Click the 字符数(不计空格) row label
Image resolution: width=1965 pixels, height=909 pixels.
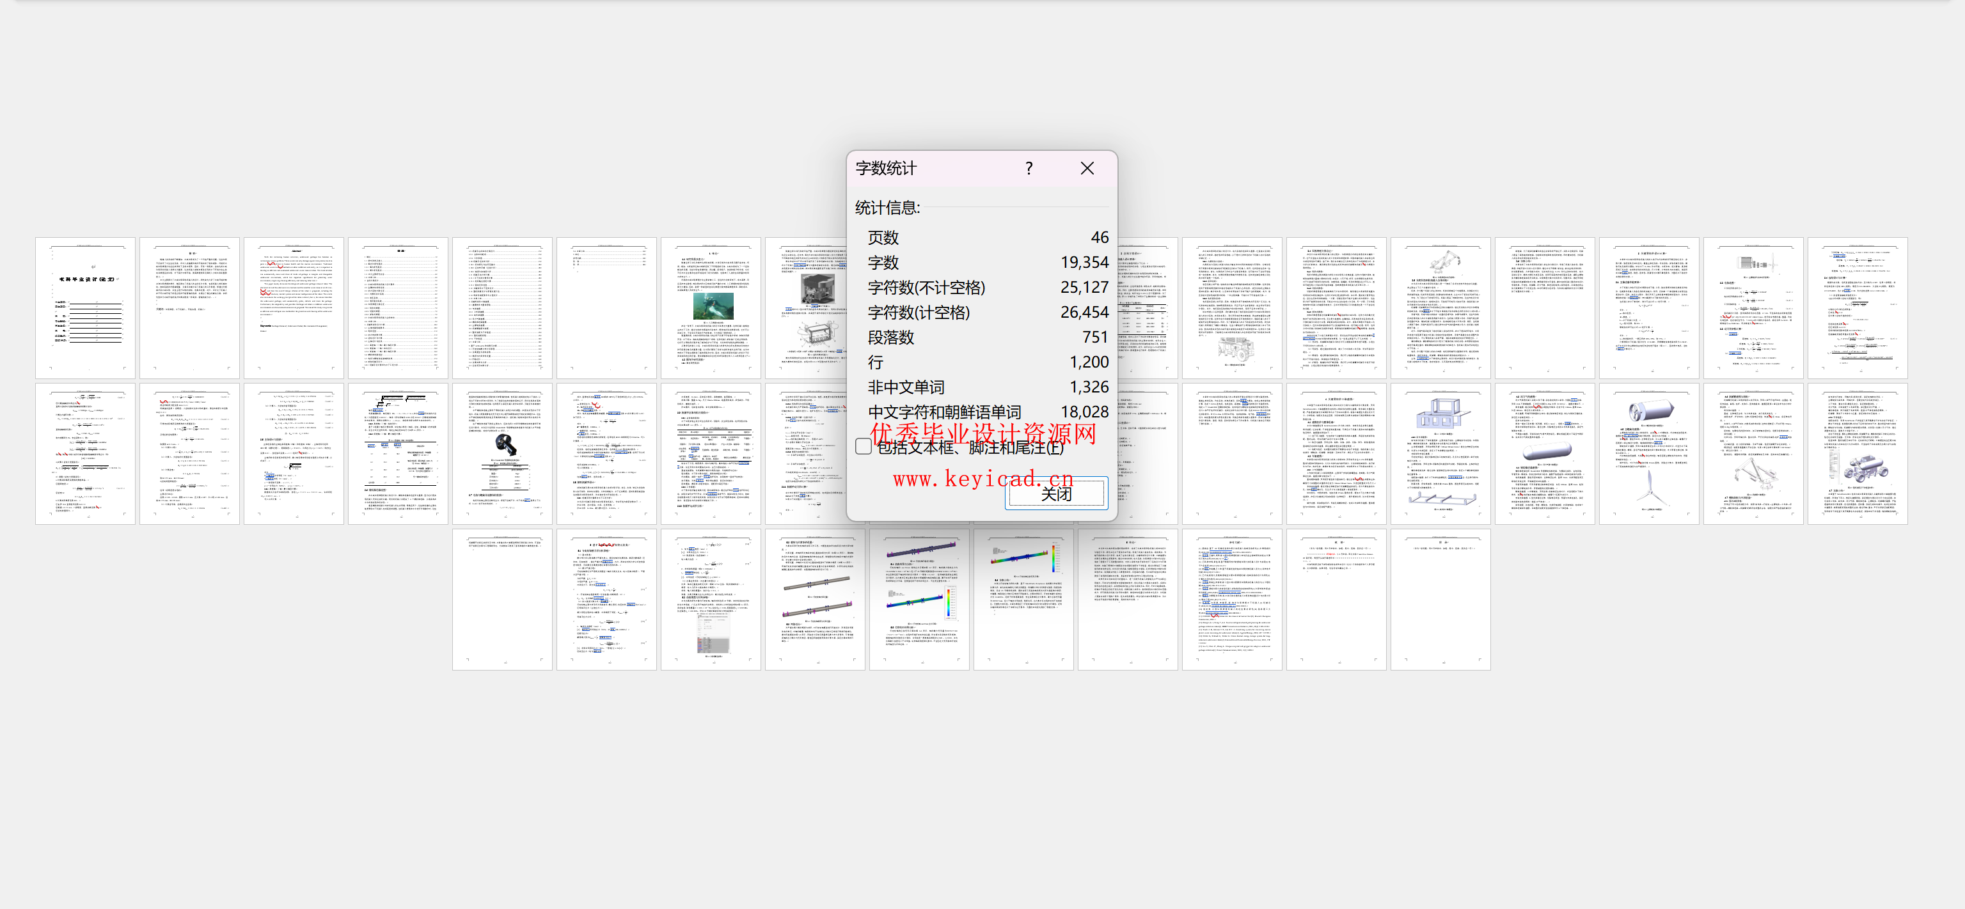click(926, 288)
